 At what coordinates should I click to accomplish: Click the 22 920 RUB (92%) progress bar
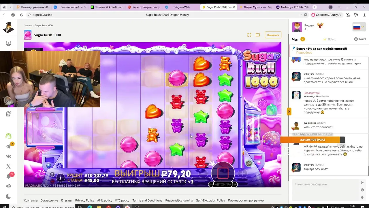pyautogui.click(x=312, y=140)
